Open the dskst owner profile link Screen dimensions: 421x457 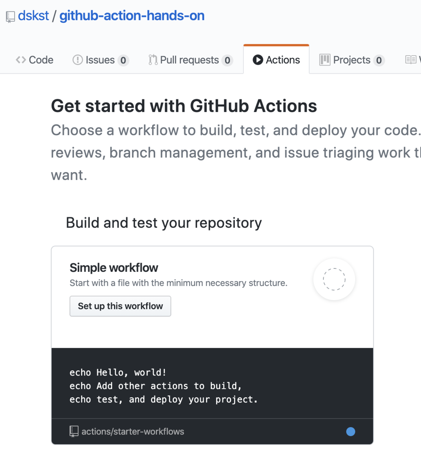click(x=34, y=16)
